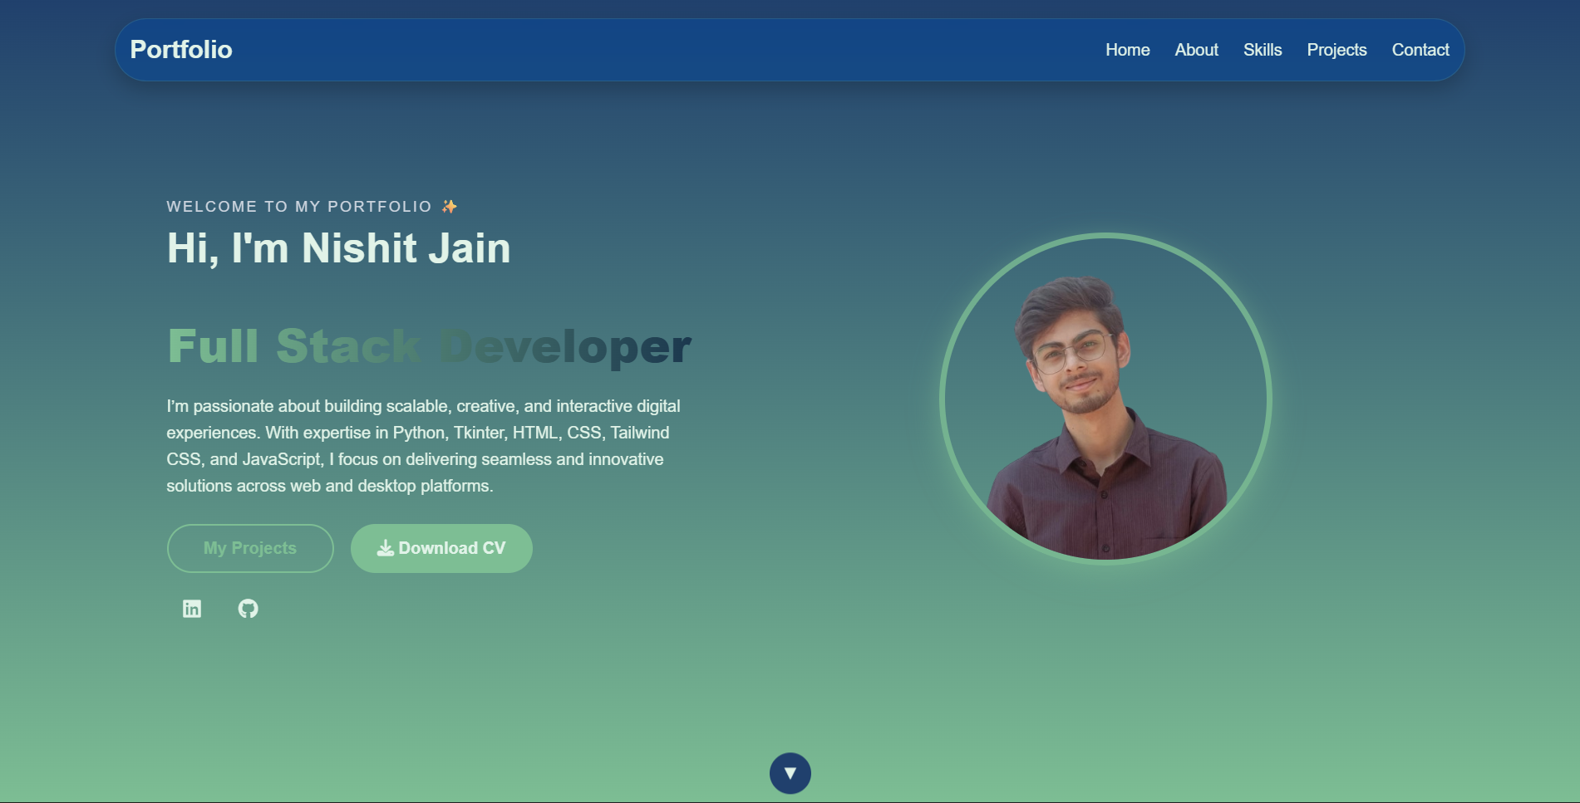The width and height of the screenshot is (1580, 803).
Task: Click the Download CV button label
Action: [452, 548]
